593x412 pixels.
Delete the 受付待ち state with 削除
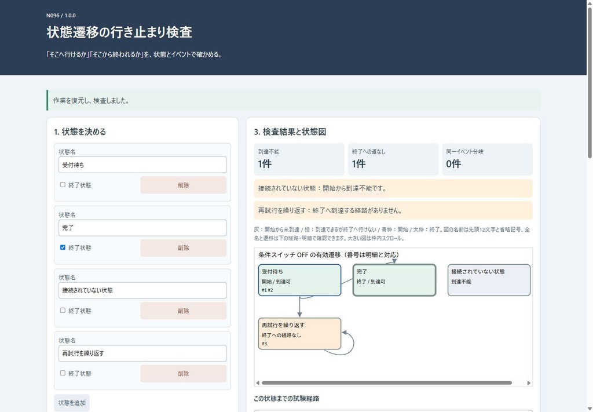[184, 185]
